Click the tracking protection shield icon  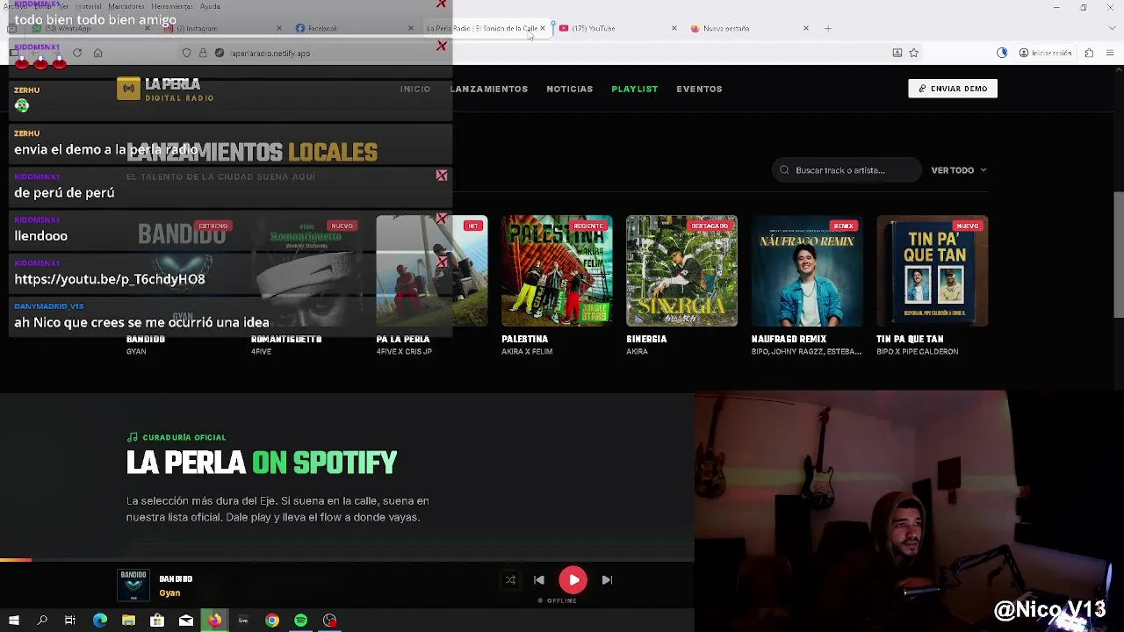point(186,53)
